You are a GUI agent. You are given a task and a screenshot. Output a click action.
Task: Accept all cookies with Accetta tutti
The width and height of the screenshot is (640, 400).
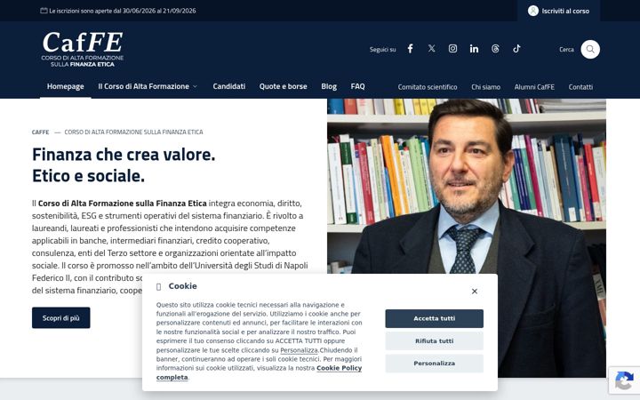coord(435,318)
